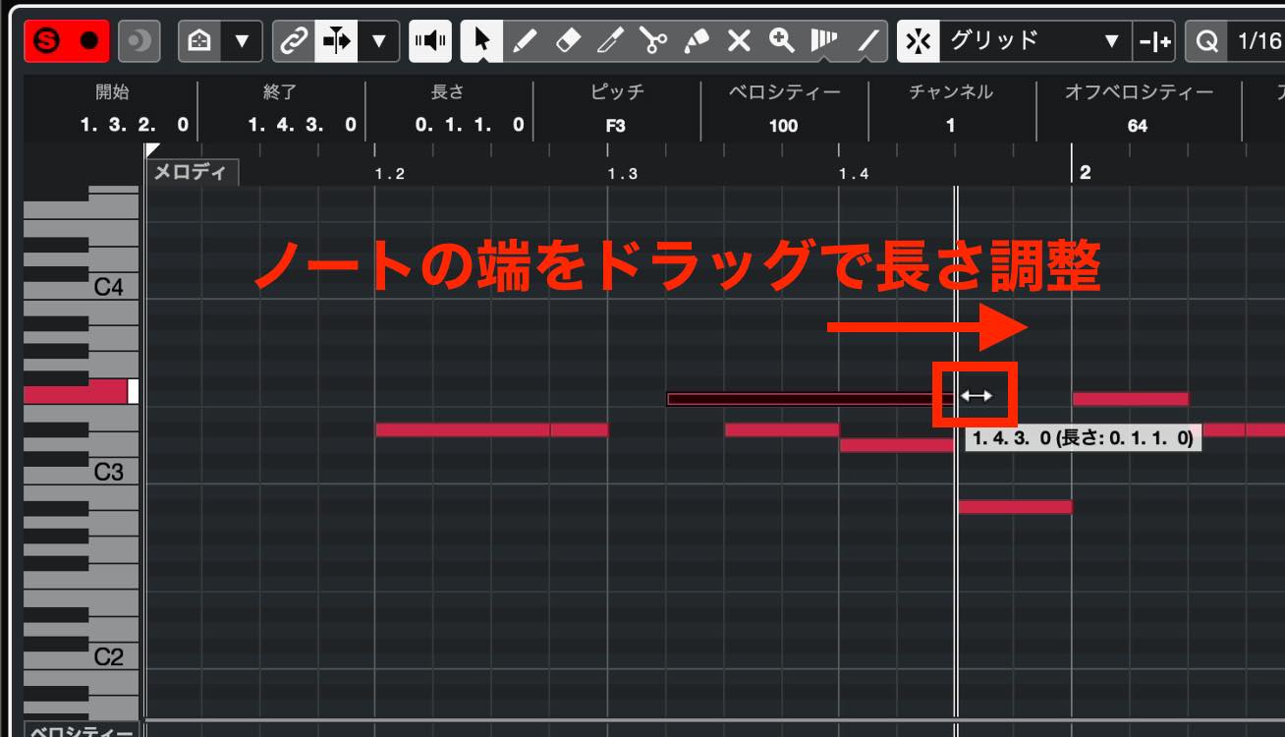Select the red note at 1.4
This screenshot has height=737, width=1285.
[897, 445]
